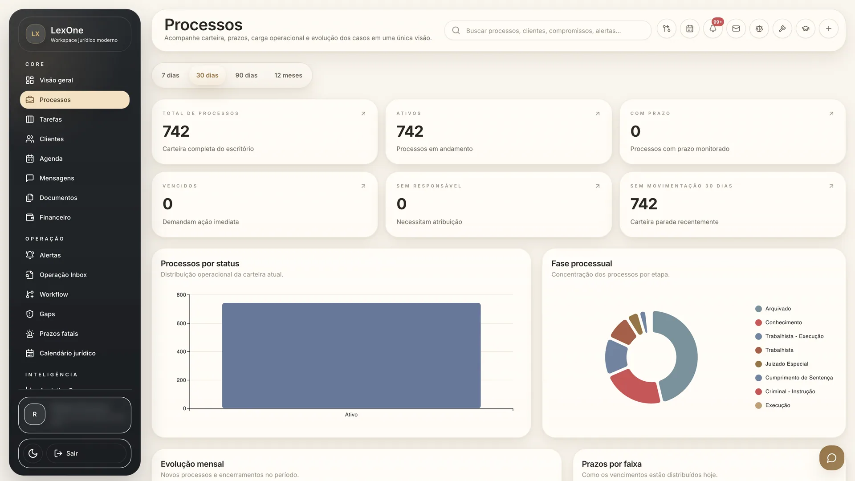Screen dimensions: 855x481
Task: Select the 7 dias period filter
Action: 170,75
